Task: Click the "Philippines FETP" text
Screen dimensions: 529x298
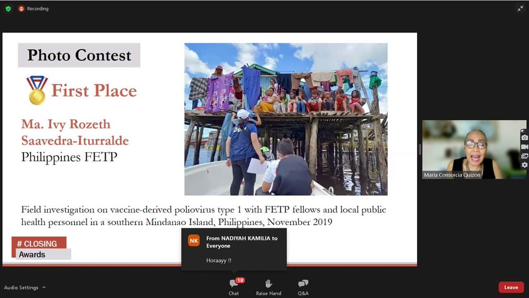Action: [69, 156]
